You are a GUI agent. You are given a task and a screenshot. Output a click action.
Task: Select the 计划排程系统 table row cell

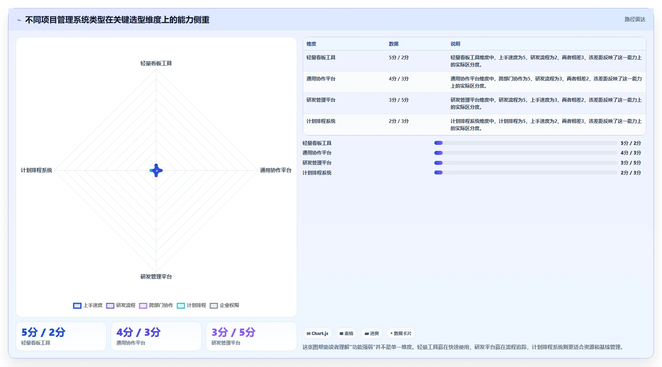click(321, 121)
